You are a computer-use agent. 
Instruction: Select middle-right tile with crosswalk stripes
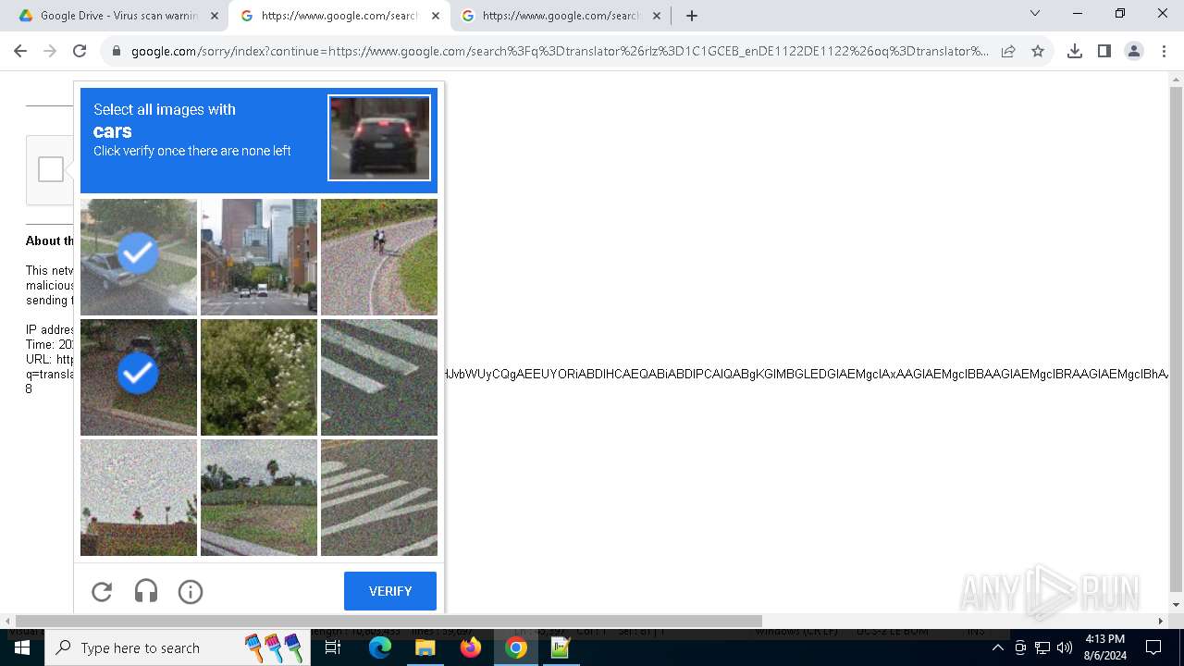(379, 377)
